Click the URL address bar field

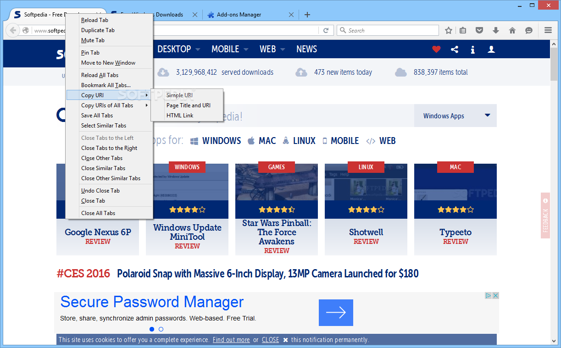[x=176, y=31]
